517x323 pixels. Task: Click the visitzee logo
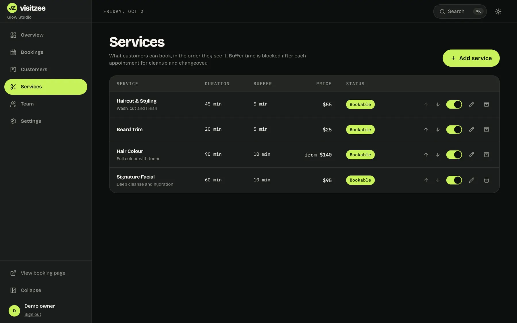pos(26,8)
